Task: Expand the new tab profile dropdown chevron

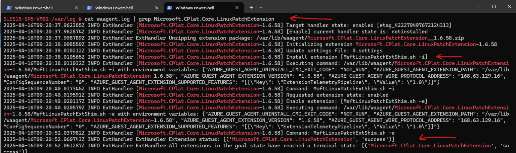Action: click(x=261, y=7)
